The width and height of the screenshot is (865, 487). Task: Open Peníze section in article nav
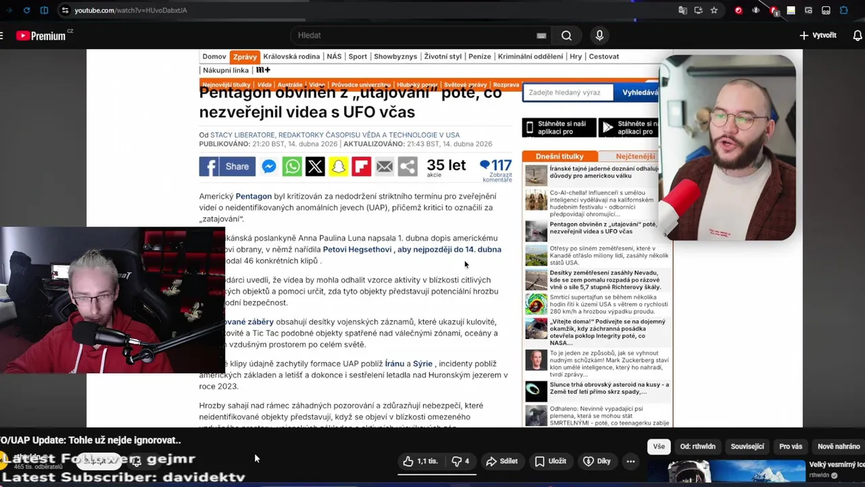click(480, 57)
